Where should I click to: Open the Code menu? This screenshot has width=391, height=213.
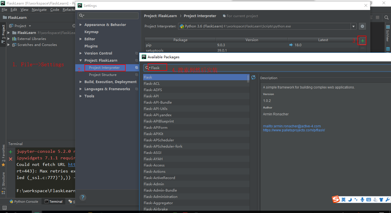point(55,10)
